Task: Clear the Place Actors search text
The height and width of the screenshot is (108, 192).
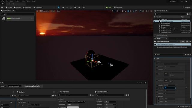Action: point(2,14)
